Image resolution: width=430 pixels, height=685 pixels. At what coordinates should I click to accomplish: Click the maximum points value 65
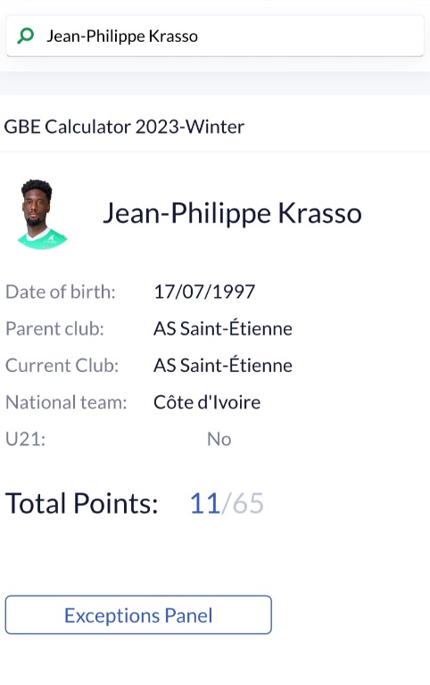click(x=248, y=503)
